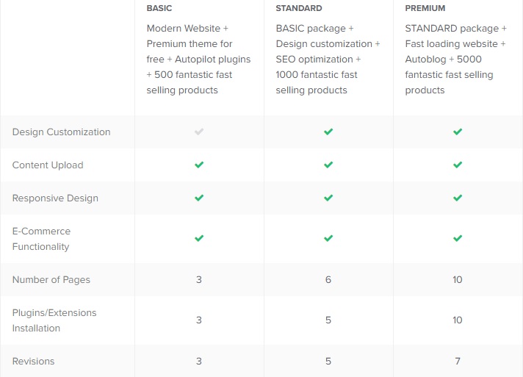523x377 pixels.
Task: Click the STANDARD Number of Pages value 6
Action: [328, 280]
